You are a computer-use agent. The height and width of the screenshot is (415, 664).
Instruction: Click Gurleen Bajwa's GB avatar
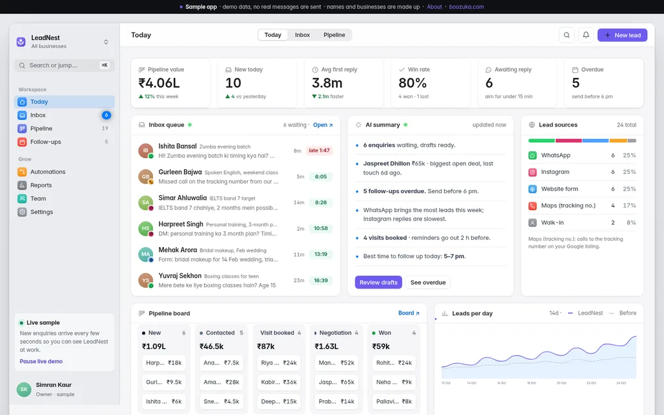146,176
